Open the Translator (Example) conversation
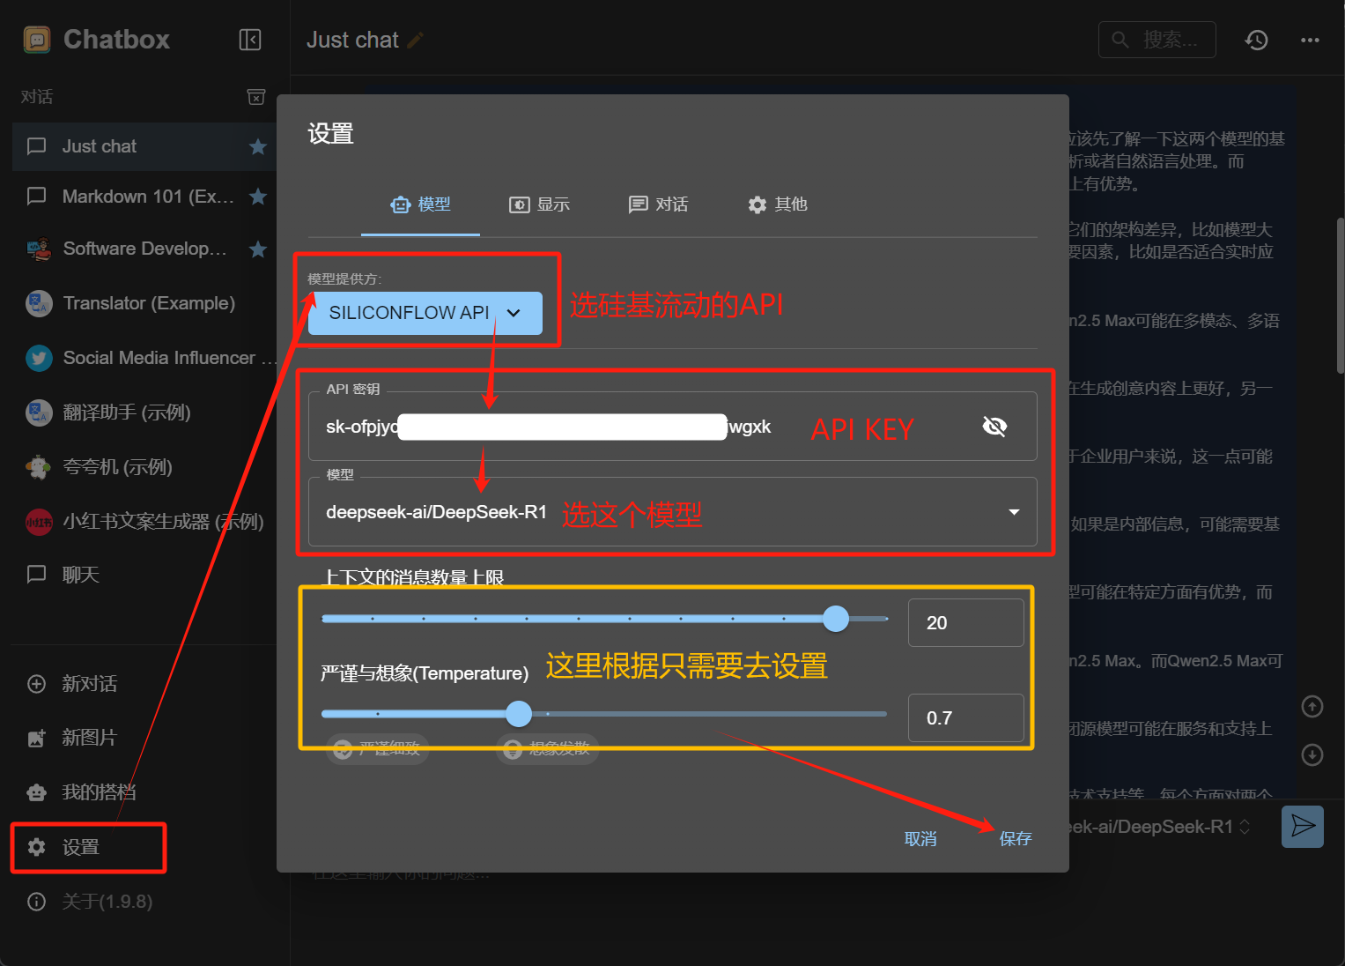1345x966 pixels. 145,303
